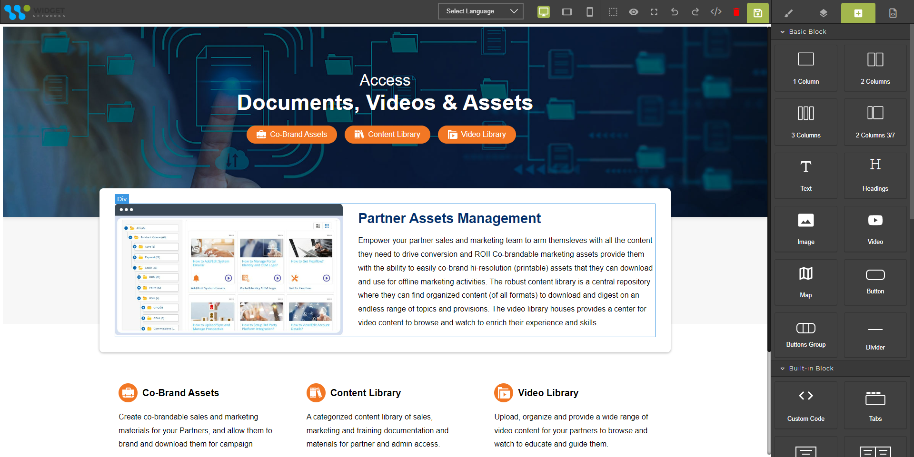Switch to mobile device preview
The width and height of the screenshot is (914, 457).
pyautogui.click(x=589, y=12)
